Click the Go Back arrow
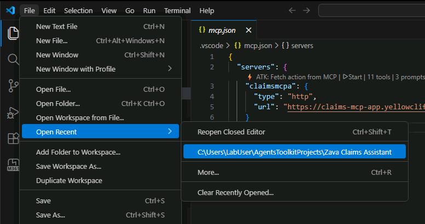 292,10
